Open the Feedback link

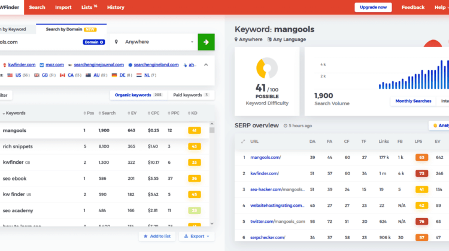click(412, 7)
